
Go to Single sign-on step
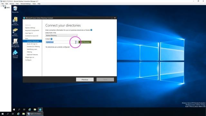(30, 57)
